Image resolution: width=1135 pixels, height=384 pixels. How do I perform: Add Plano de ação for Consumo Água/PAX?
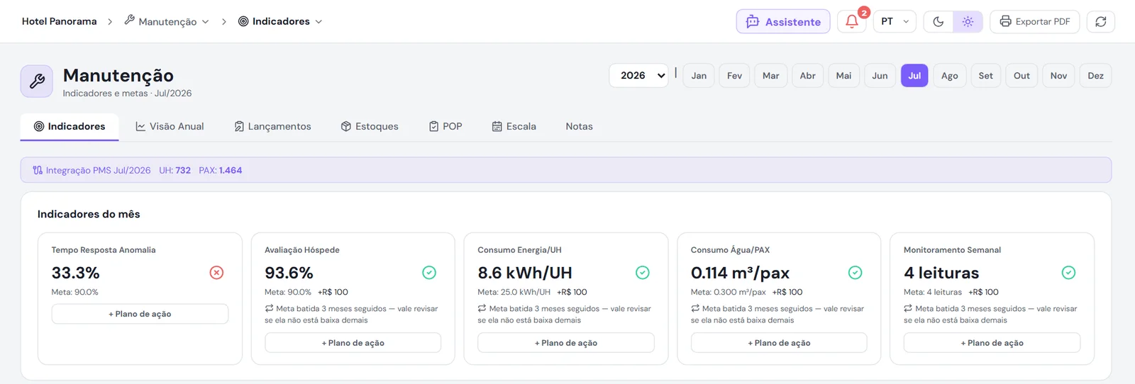click(x=779, y=343)
